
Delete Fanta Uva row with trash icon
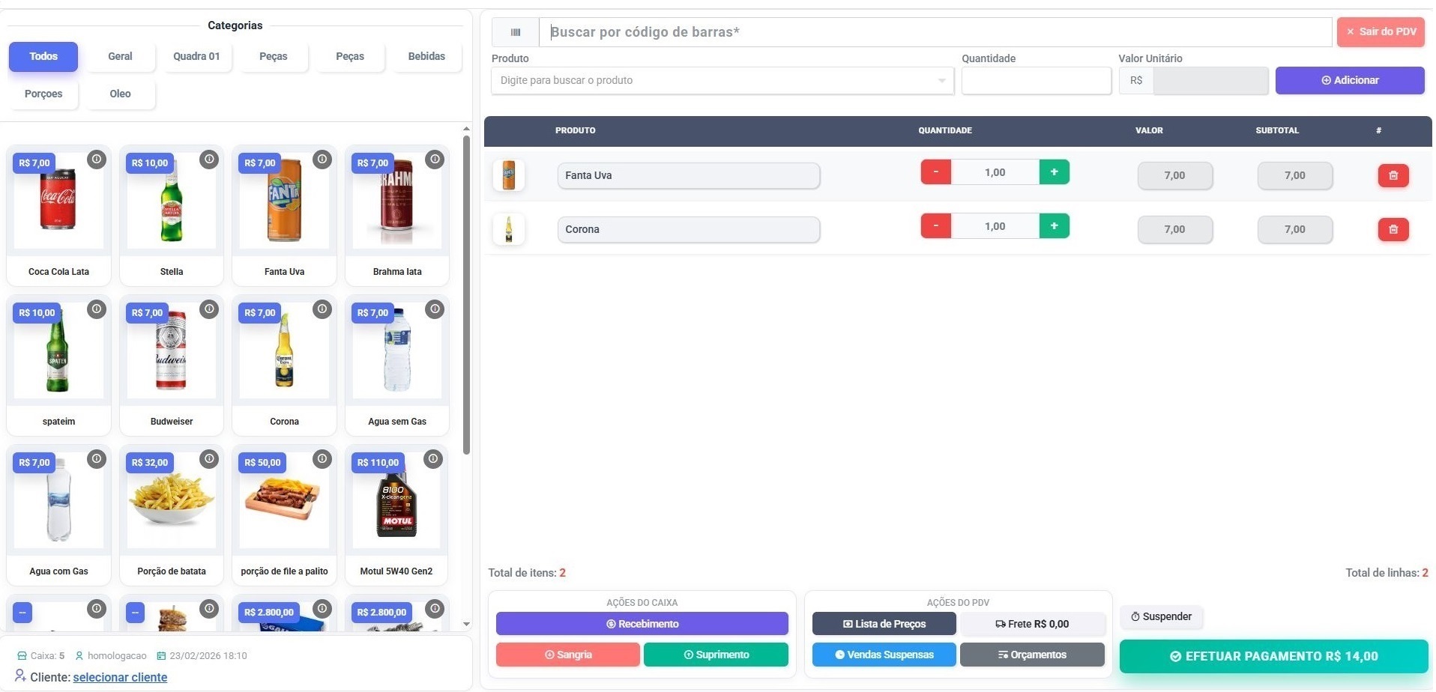pyautogui.click(x=1393, y=175)
